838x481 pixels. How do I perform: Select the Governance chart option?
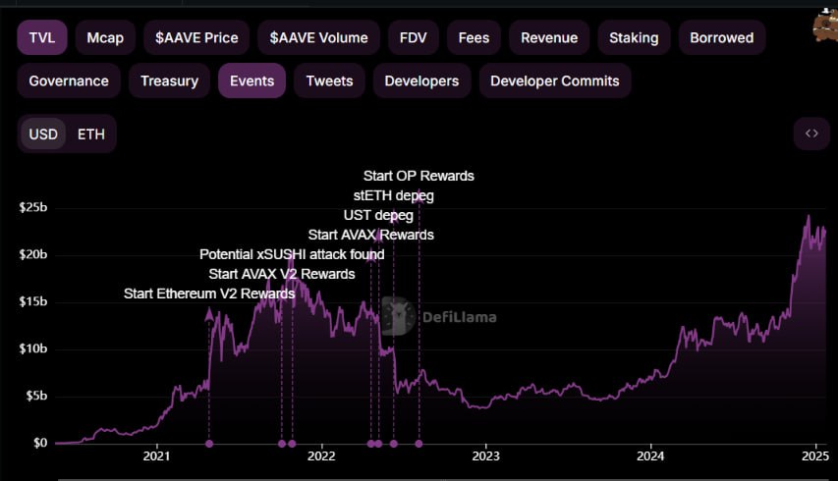click(x=68, y=80)
